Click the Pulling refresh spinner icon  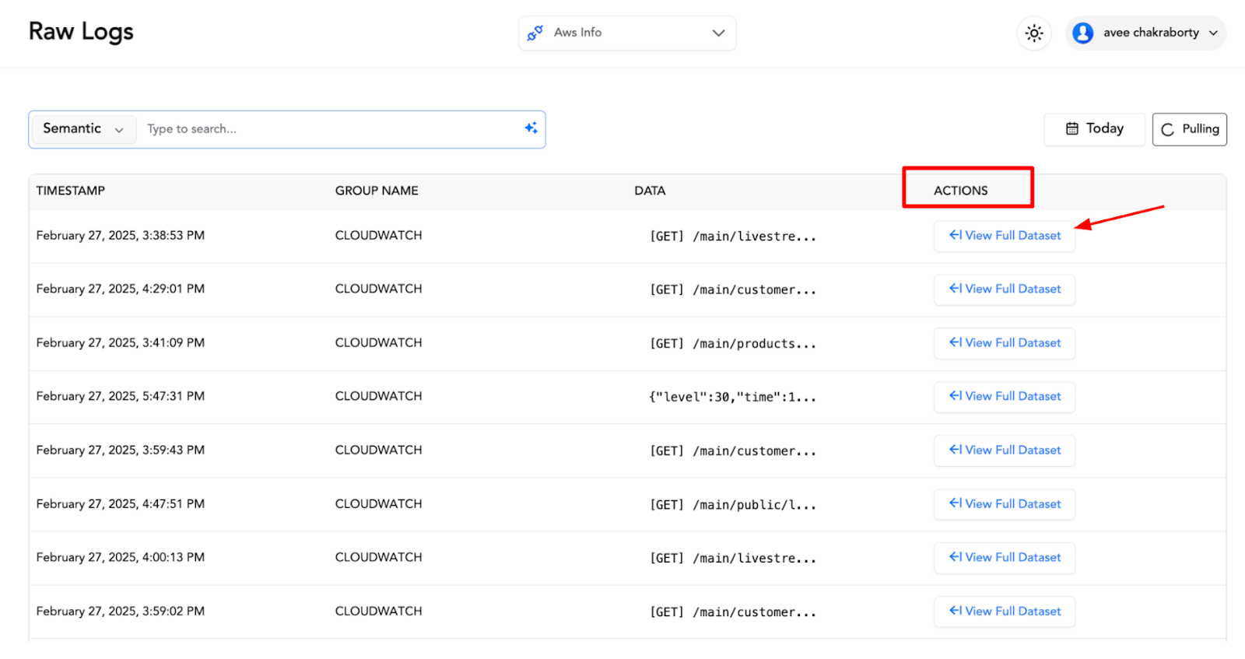1168,130
